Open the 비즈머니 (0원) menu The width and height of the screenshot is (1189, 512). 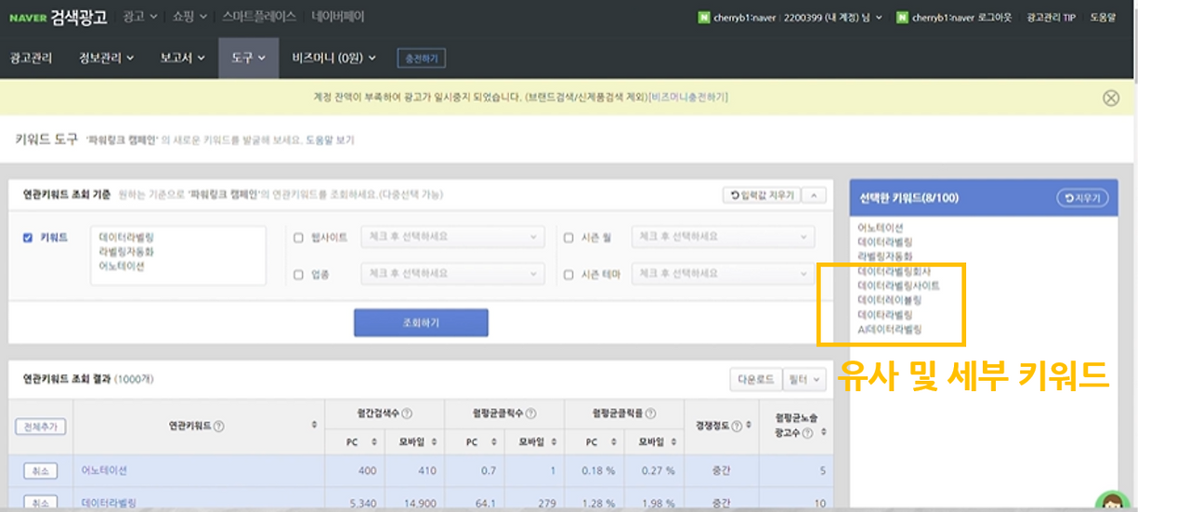click(333, 58)
